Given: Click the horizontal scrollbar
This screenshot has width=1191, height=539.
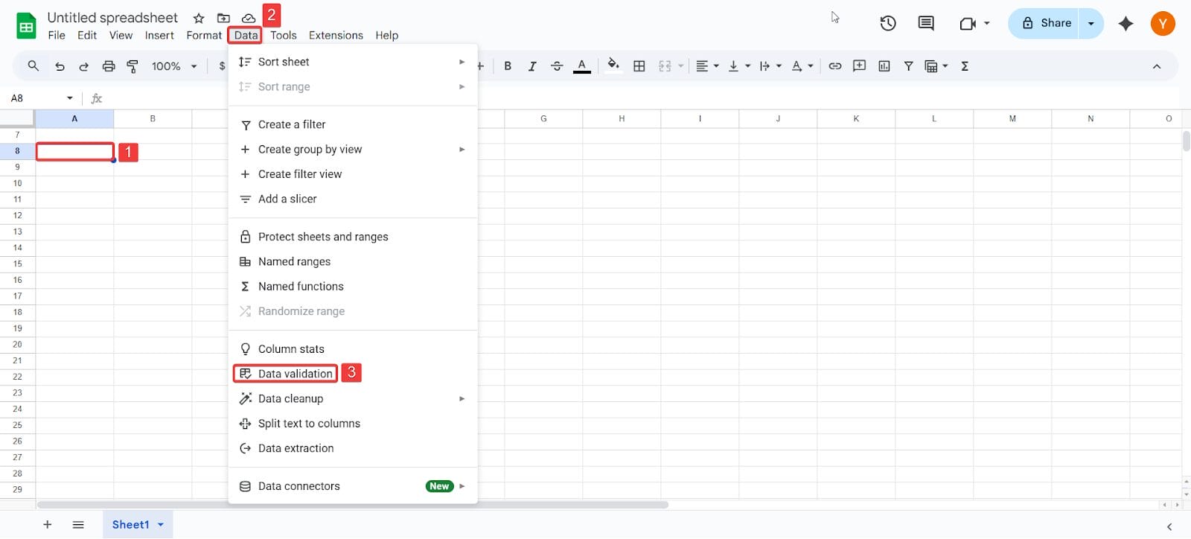Looking at the screenshot, I should [353, 505].
